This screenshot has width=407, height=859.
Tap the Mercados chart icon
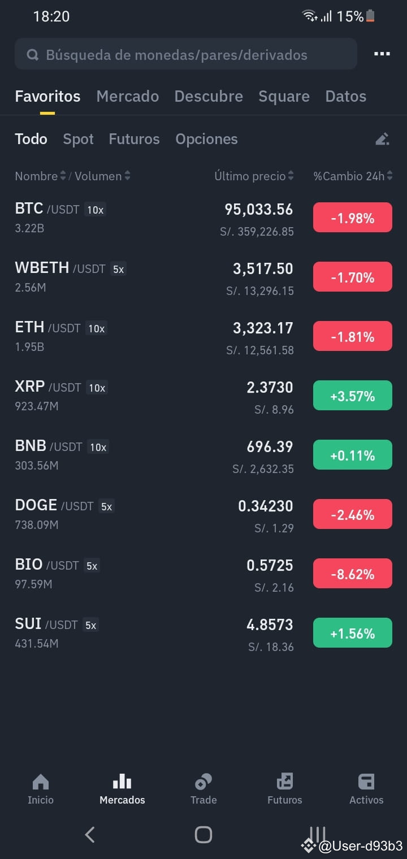[122, 782]
